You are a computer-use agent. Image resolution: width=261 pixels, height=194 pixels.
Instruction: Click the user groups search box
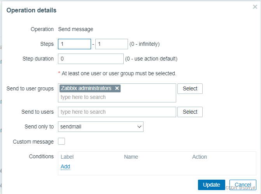[x=117, y=97]
